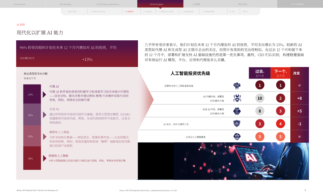Click the AI security shield icon
The width and height of the screenshot is (323, 196).
tap(237, 124)
